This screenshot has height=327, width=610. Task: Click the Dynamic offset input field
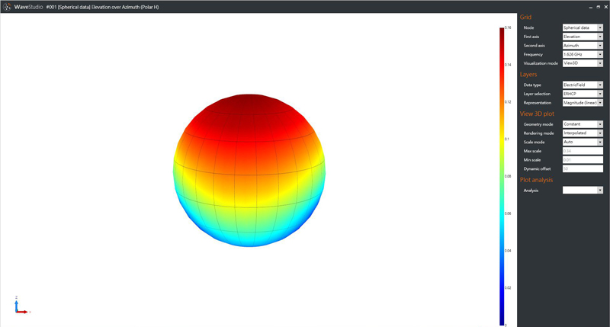583,168
